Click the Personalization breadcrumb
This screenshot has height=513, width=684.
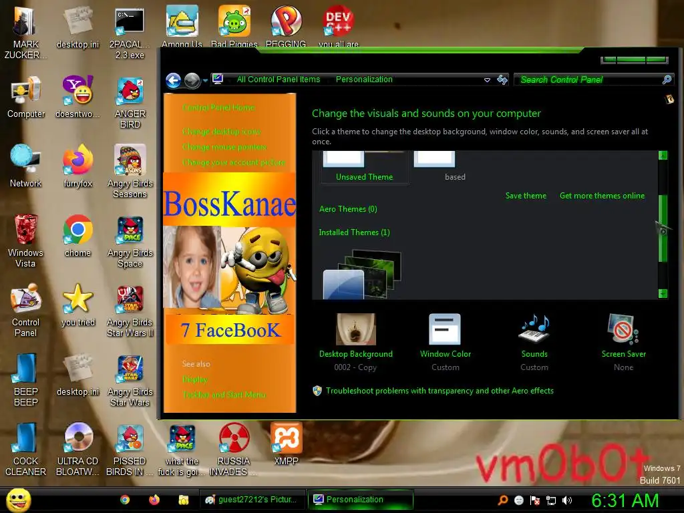point(364,79)
